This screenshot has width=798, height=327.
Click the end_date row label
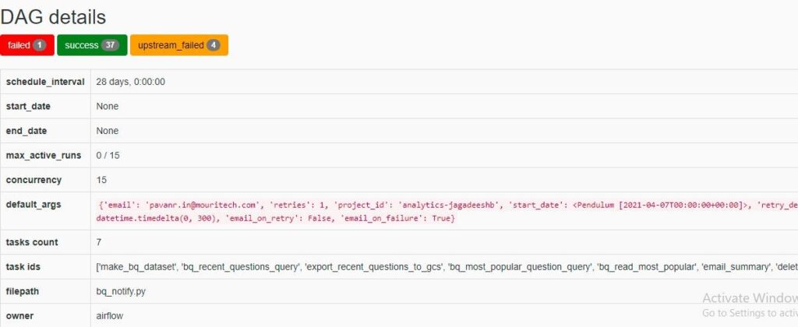pos(26,131)
